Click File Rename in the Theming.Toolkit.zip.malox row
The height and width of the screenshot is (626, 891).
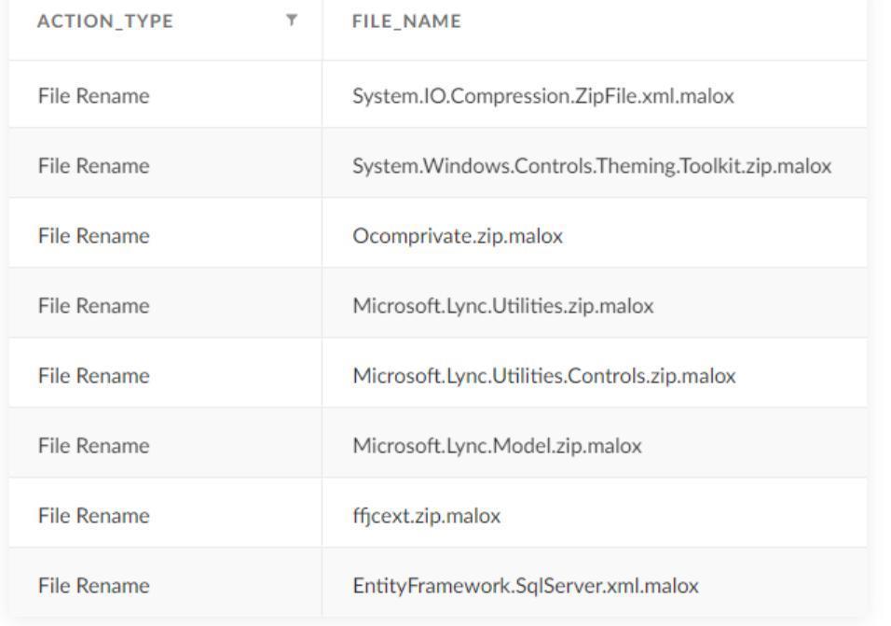coord(94,165)
